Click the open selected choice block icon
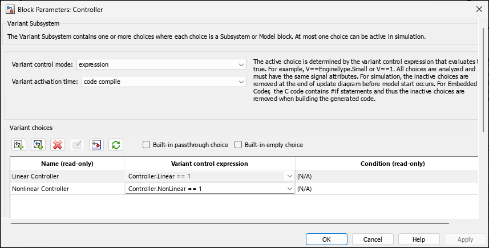Screen dimensions: 489x248 pyautogui.click(x=96, y=145)
